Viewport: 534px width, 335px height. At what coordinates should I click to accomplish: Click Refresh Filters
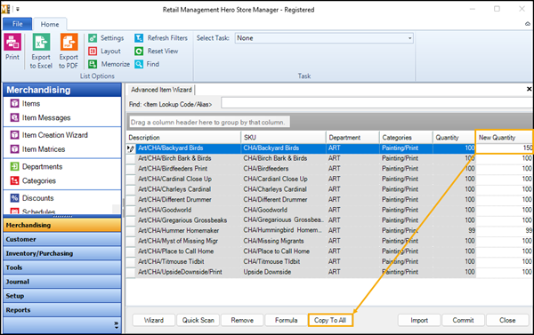coord(161,38)
